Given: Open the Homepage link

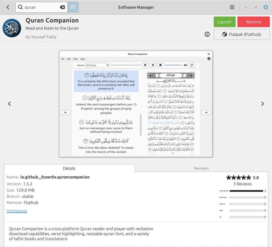Looking at the screenshot, I should (17, 211).
